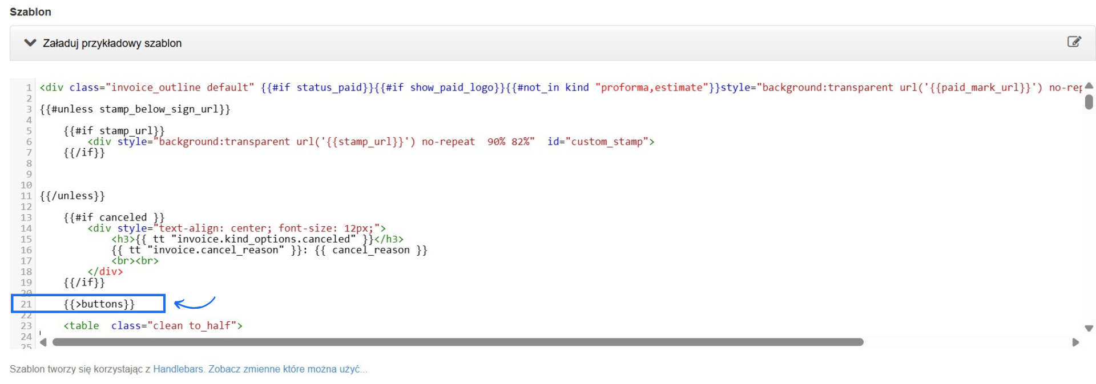Screen dimensions: 1096x384
Task: Click invoice.kind_options.canceled on line 15
Action: (263, 239)
